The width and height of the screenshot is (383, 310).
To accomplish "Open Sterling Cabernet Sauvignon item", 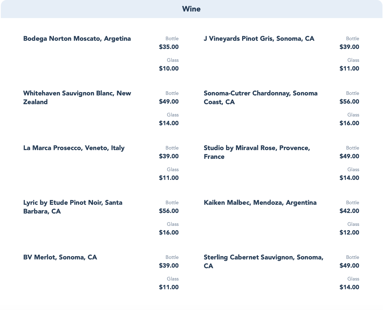I will [263, 261].
